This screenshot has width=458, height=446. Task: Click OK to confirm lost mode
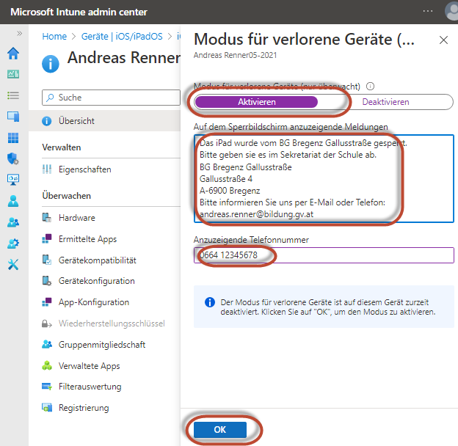click(x=220, y=430)
